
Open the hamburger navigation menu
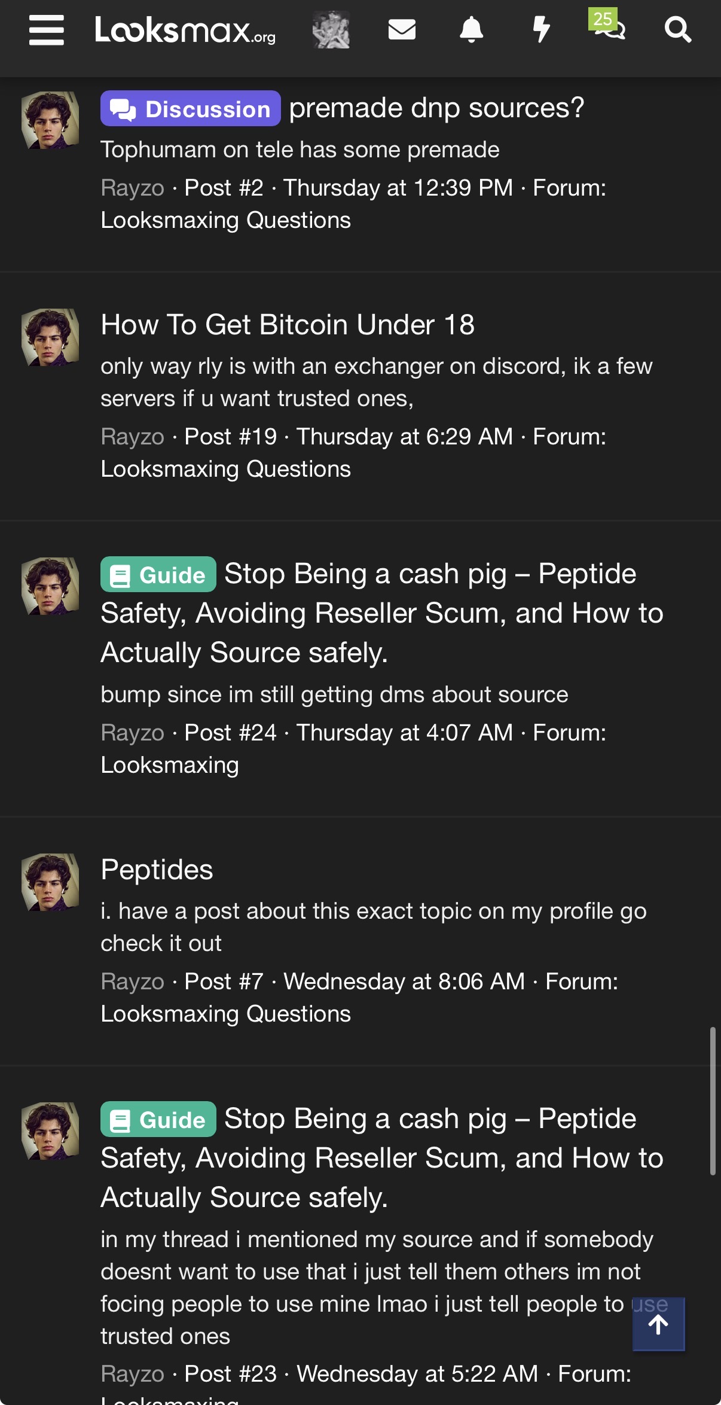pyautogui.click(x=47, y=30)
